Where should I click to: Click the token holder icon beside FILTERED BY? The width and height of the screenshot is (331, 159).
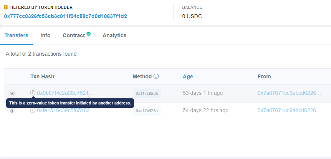(6, 7)
